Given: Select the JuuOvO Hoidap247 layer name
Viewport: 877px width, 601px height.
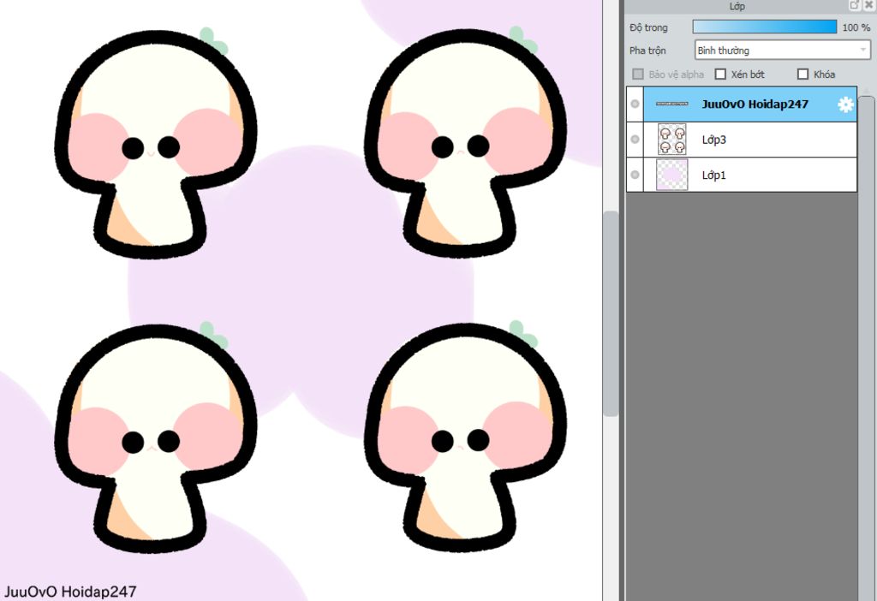Looking at the screenshot, I should (755, 104).
